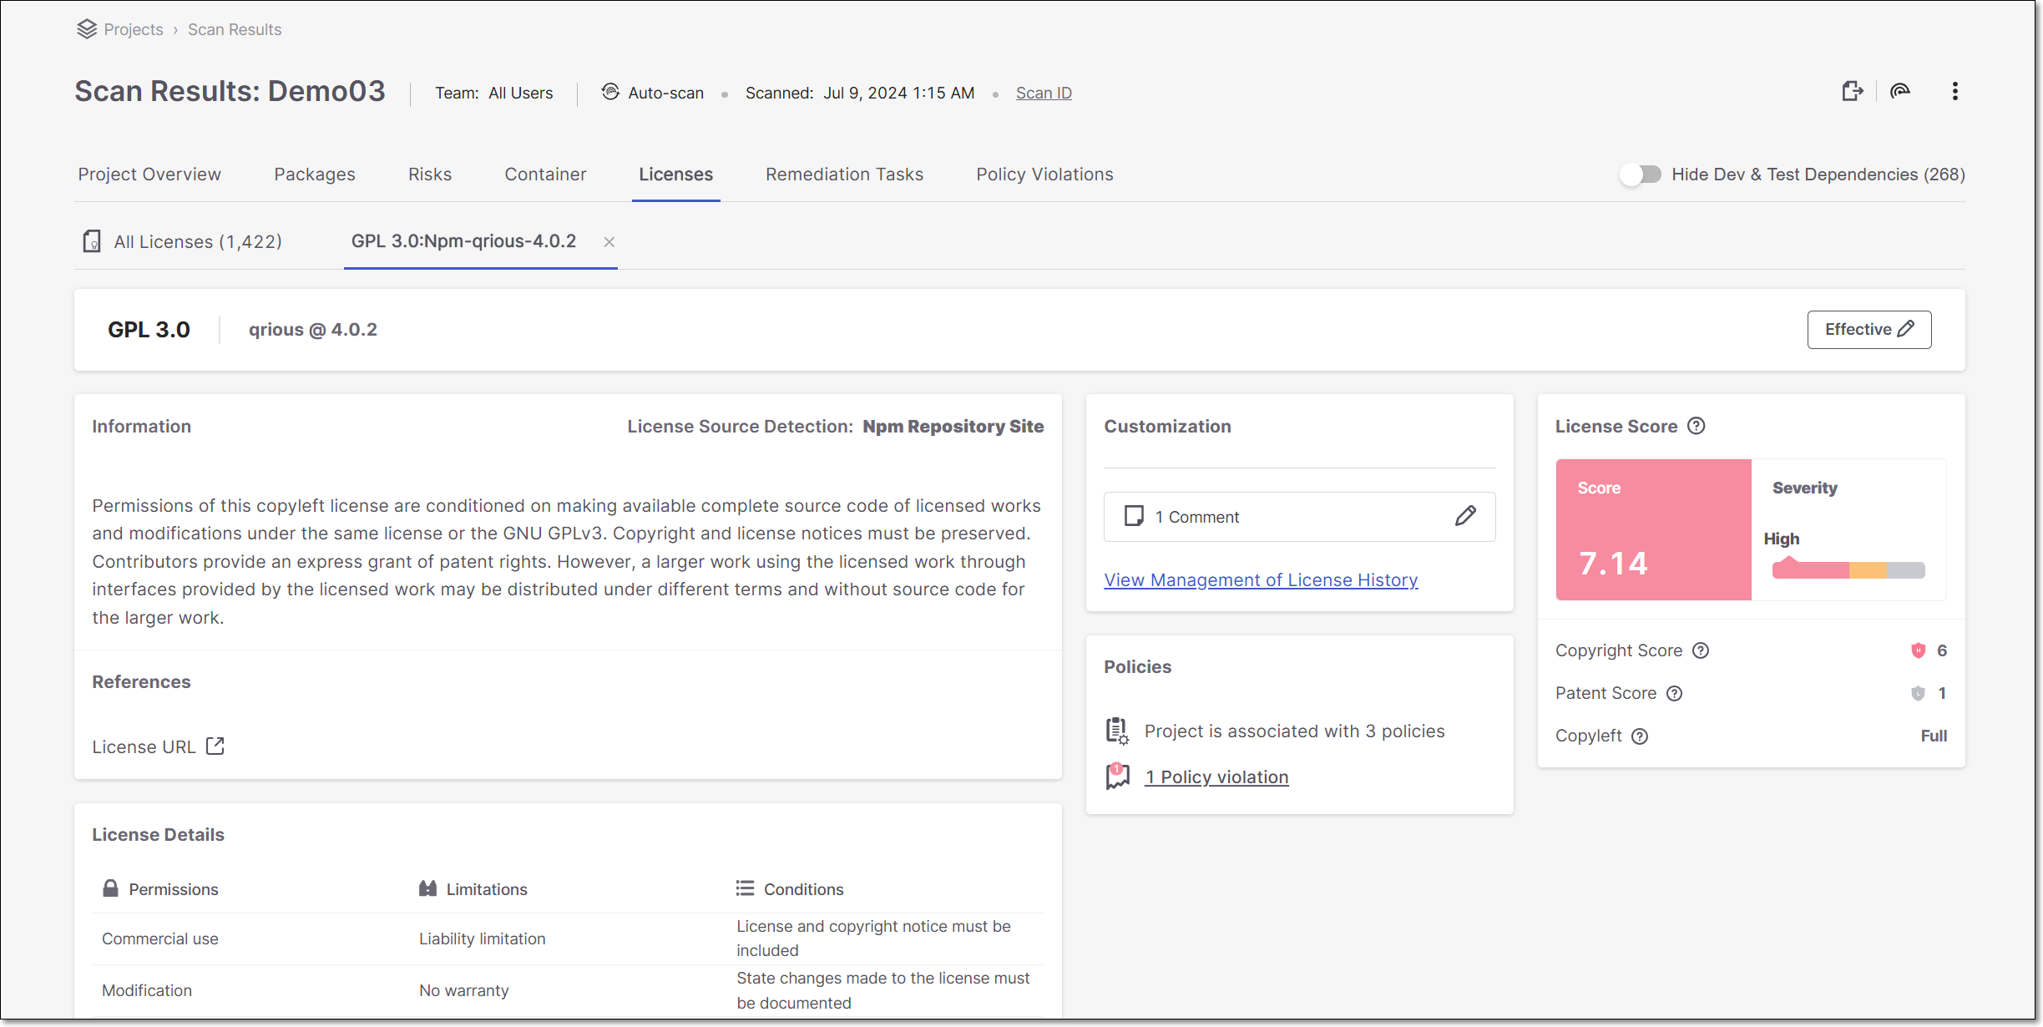The width and height of the screenshot is (2043, 1027).
Task: Click the License URL reference text
Action: coord(144,746)
